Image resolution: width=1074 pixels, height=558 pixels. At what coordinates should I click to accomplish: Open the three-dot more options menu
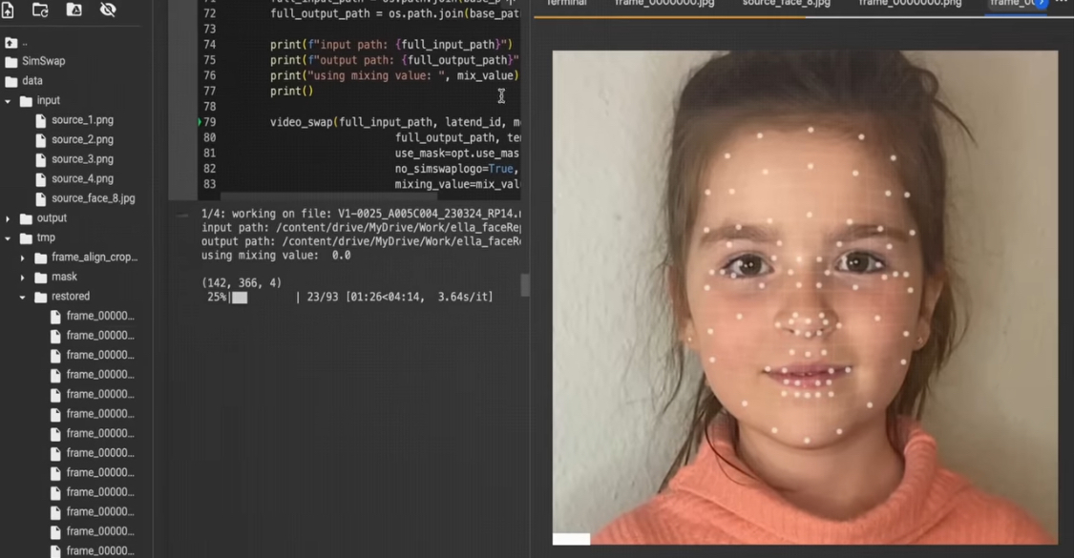coord(1062,4)
